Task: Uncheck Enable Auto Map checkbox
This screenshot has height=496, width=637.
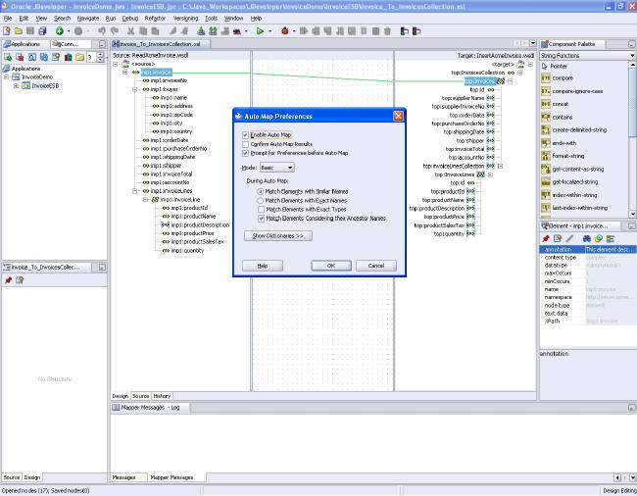Action: pos(245,134)
